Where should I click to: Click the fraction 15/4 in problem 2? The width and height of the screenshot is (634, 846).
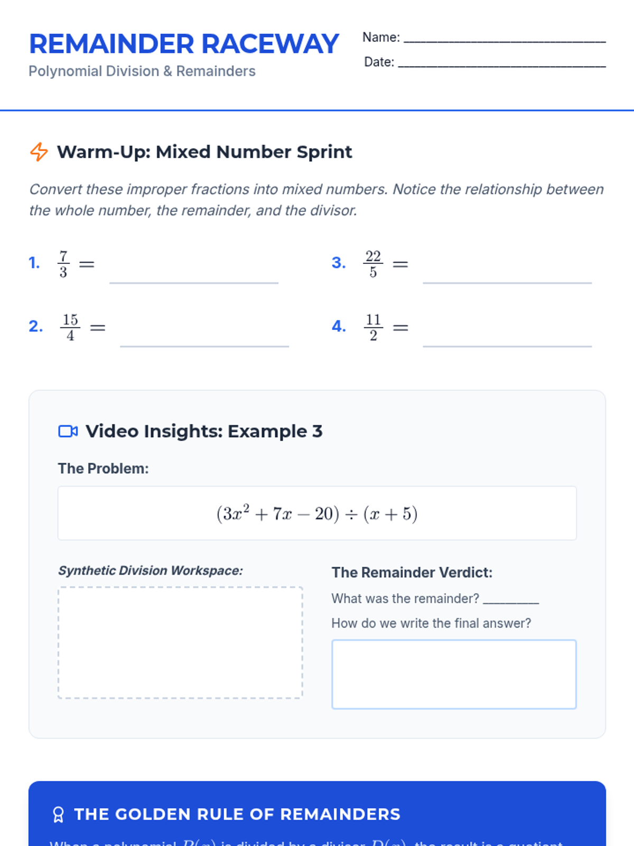(70, 327)
